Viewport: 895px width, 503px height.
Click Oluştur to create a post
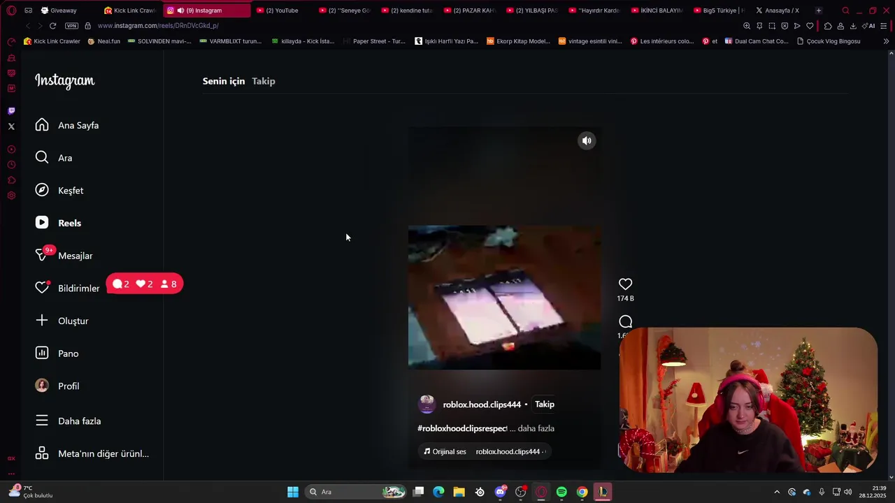click(x=63, y=321)
